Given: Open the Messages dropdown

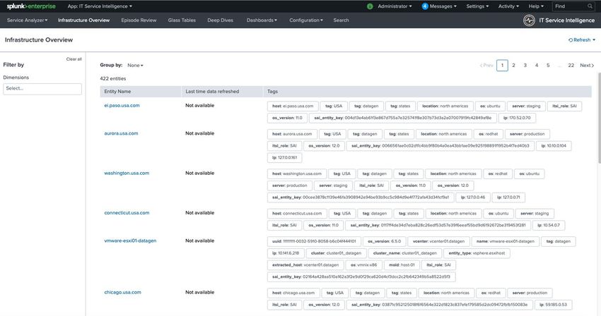Looking at the screenshot, I should tap(443, 6).
